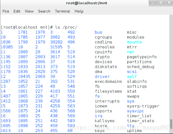Click process directory '31595'

(x=56, y=47)
